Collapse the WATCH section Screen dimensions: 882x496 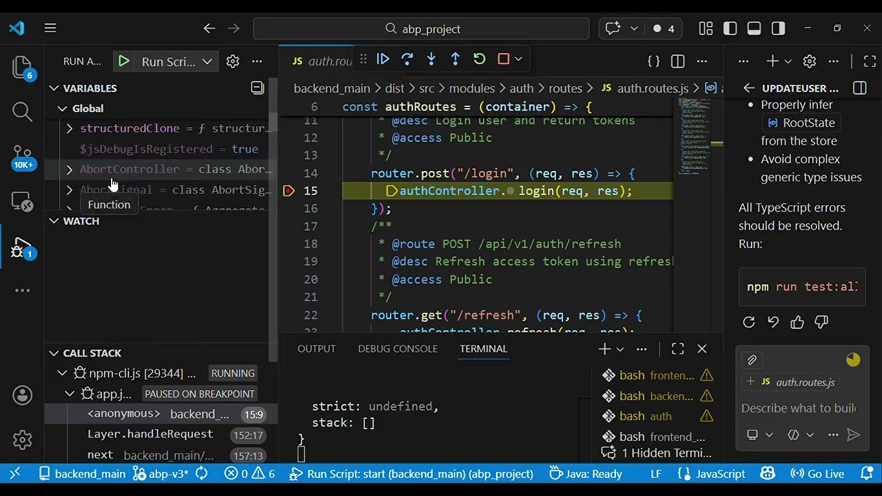click(54, 221)
